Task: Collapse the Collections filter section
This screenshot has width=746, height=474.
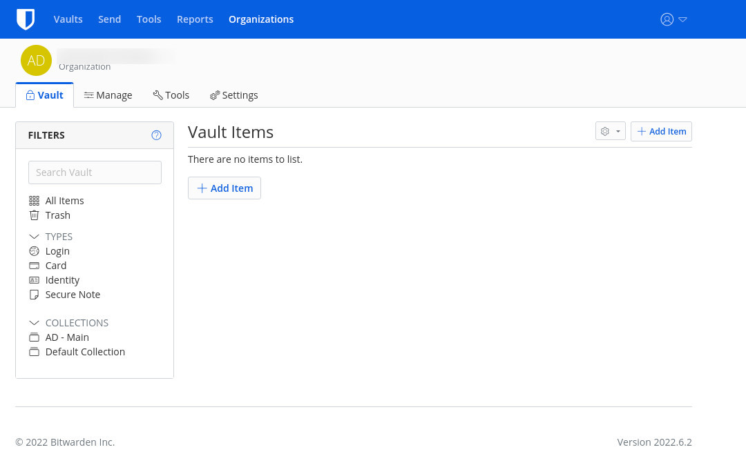Action: pos(35,323)
